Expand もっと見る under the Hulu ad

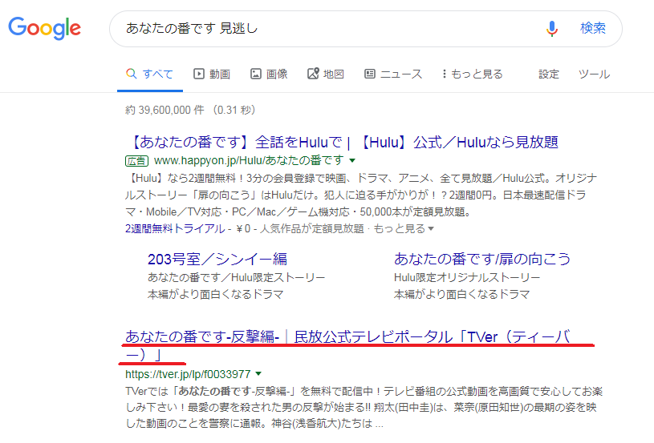click(404, 228)
